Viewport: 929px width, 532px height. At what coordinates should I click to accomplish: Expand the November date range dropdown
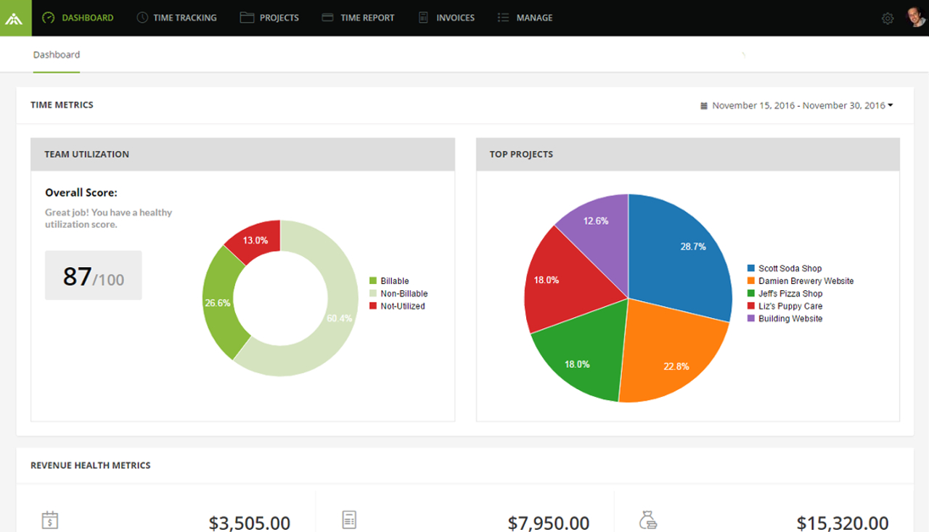coord(890,105)
